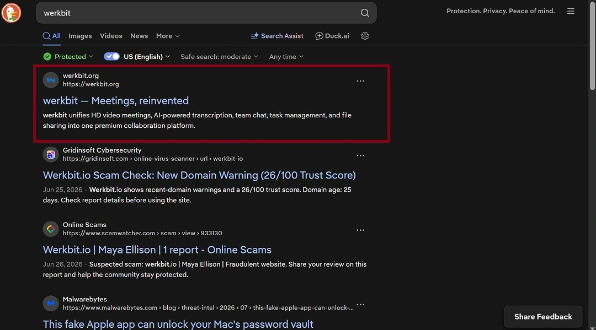Submit search with the magnifier icon

(365, 13)
